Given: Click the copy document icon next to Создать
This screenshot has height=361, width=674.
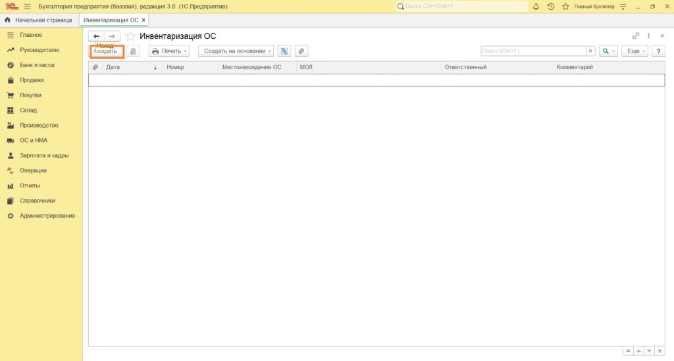Looking at the screenshot, I should click(133, 51).
